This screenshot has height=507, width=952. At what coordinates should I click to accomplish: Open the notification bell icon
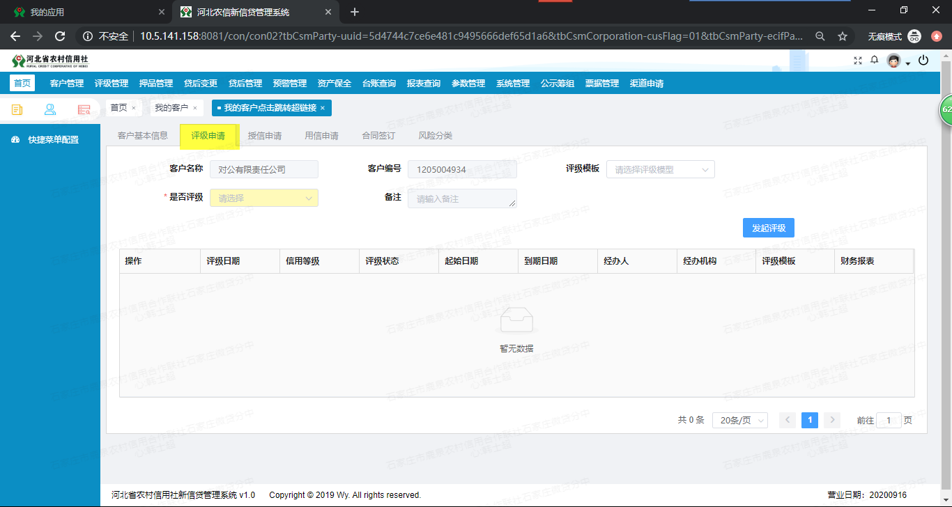pyautogui.click(x=875, y=61)
